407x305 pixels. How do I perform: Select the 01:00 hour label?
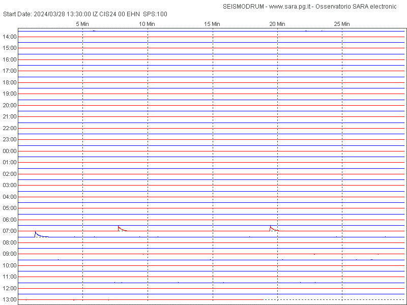[x=10, y=162]
